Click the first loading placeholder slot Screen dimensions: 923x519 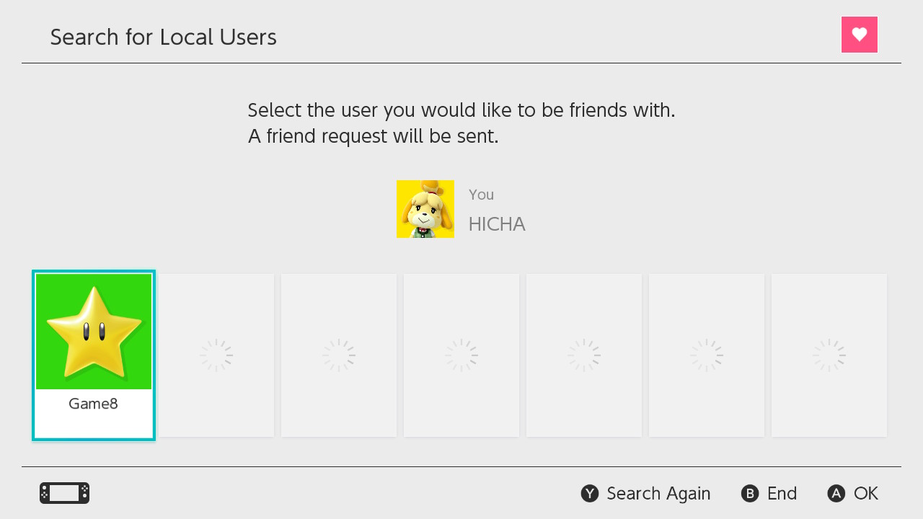[216, 355]
